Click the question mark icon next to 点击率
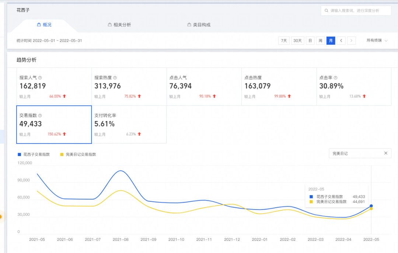The height and width of the screenshot is (253, 398). click(336, 78)
